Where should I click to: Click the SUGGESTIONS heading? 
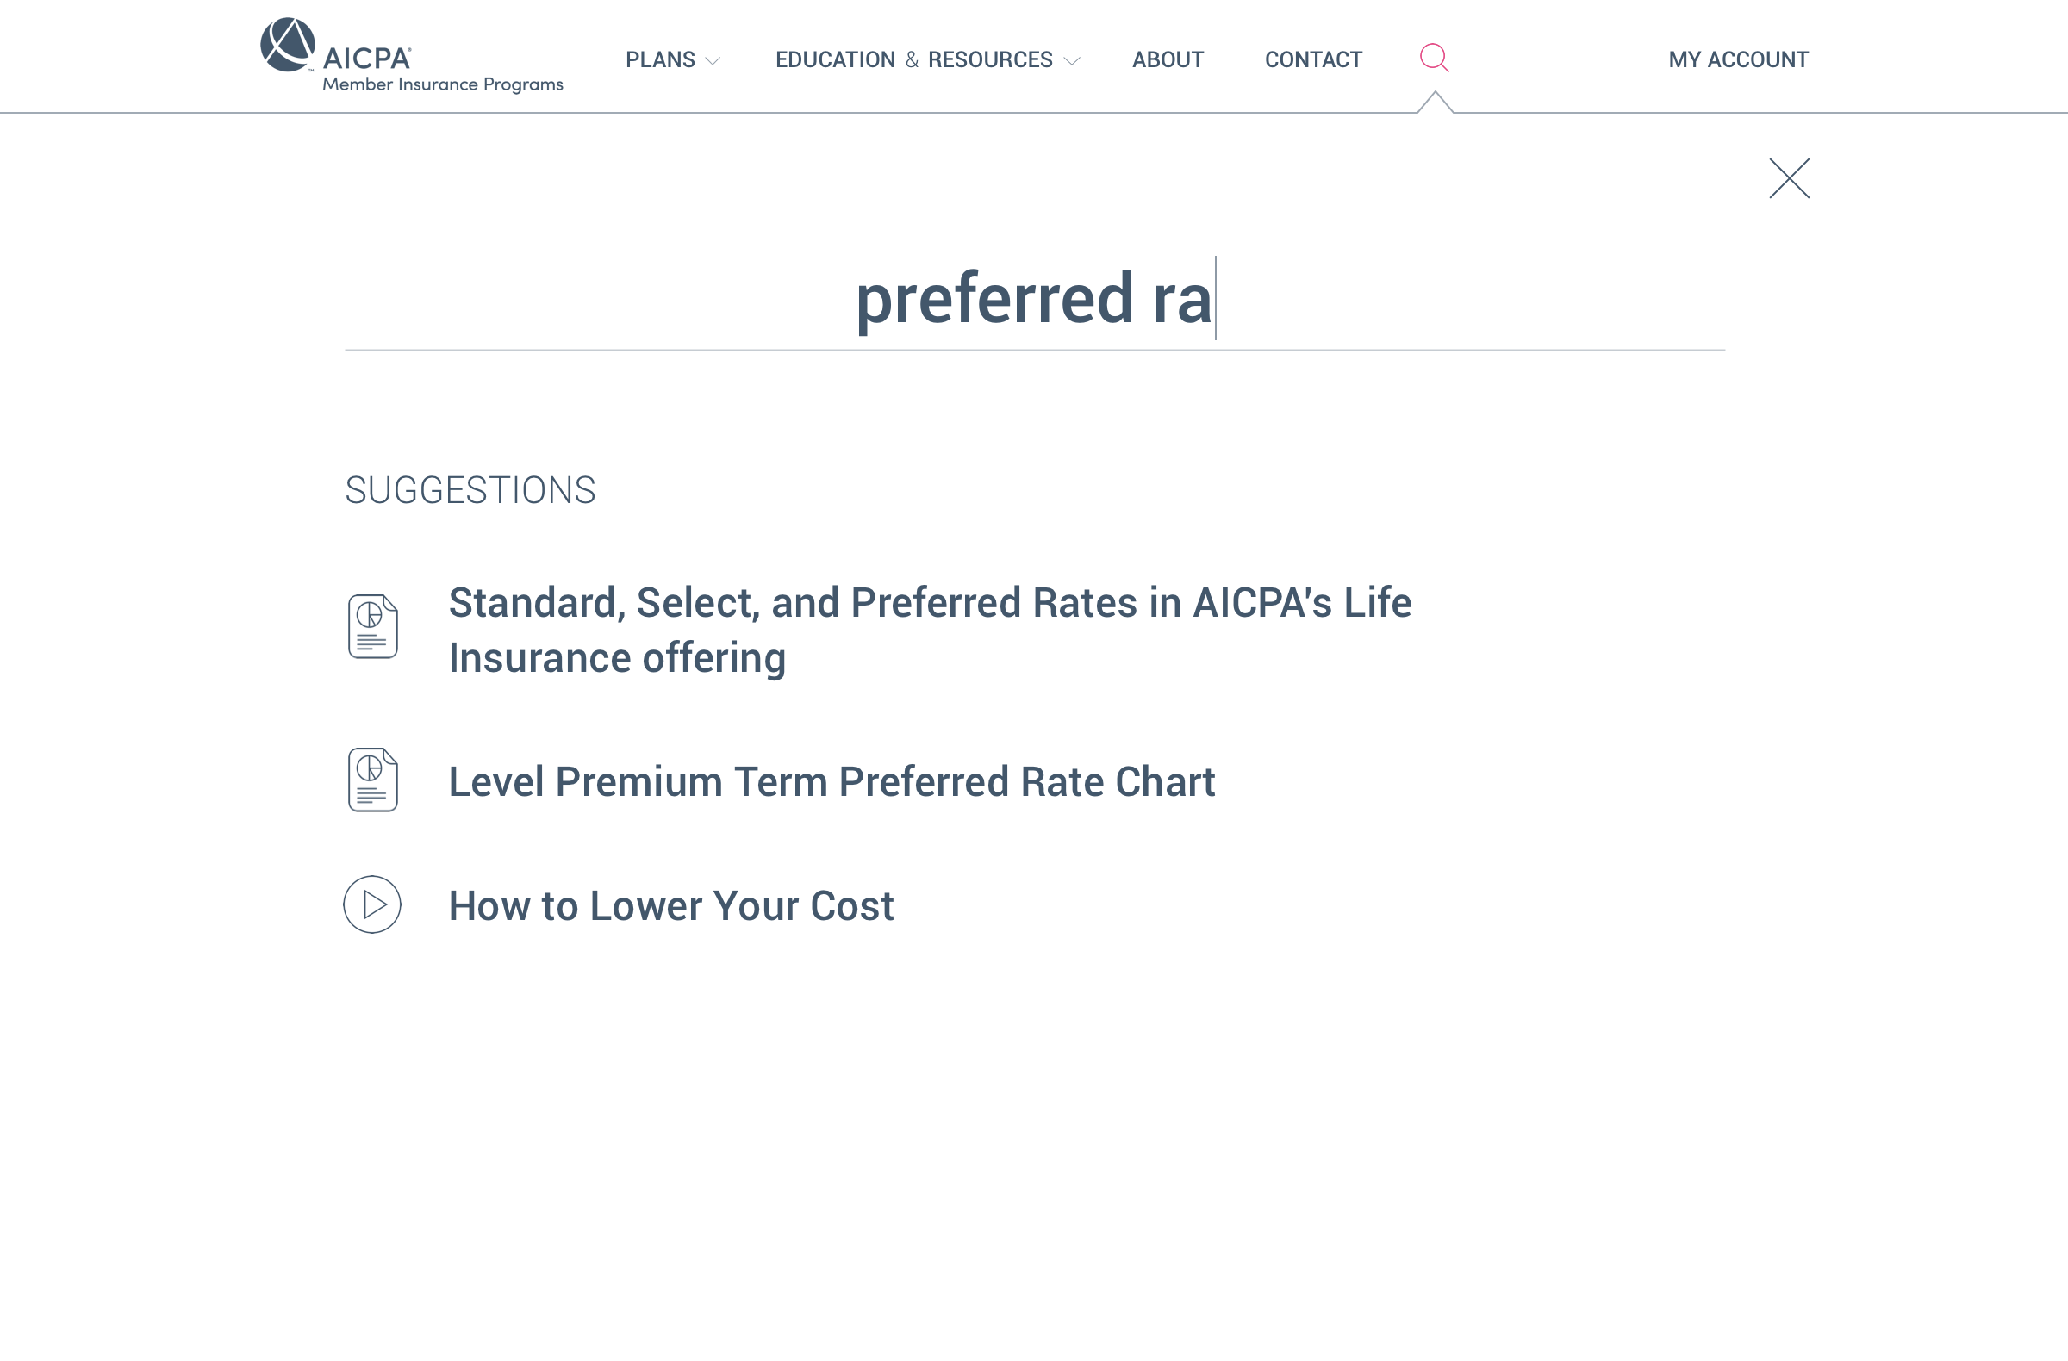point(470,491)
